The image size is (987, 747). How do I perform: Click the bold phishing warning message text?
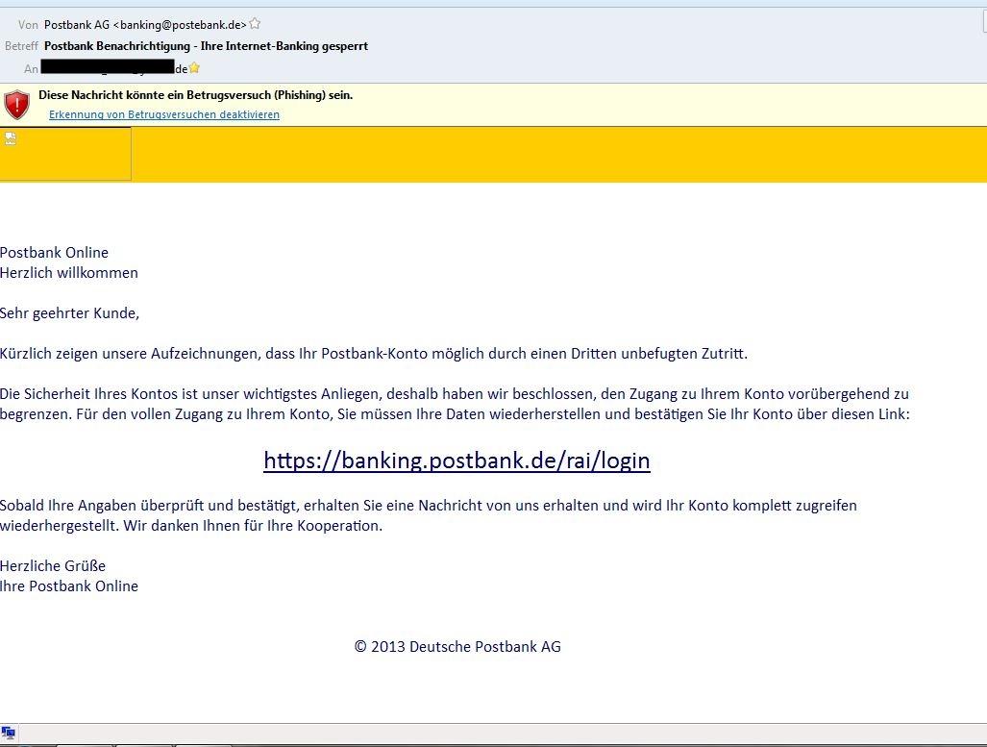click(x=195, y=95)
